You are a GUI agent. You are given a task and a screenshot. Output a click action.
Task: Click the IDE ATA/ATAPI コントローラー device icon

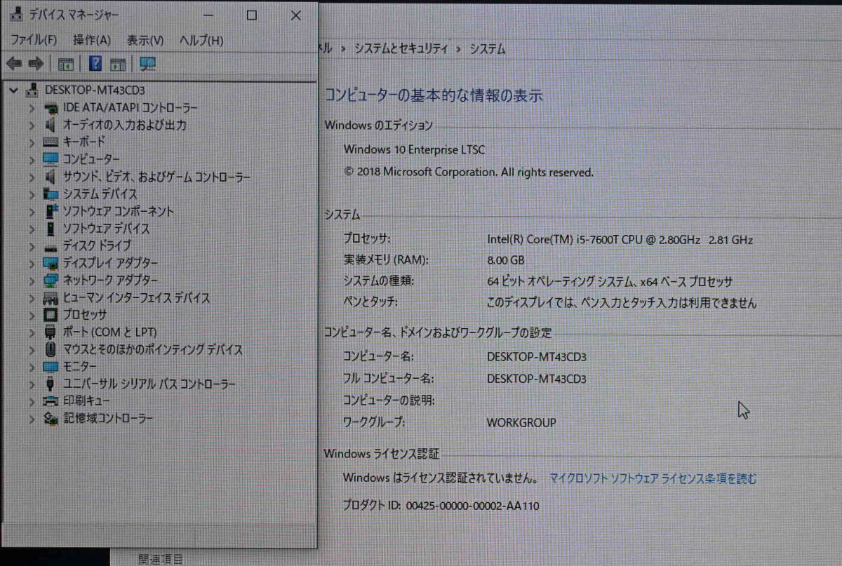point(51,107)
